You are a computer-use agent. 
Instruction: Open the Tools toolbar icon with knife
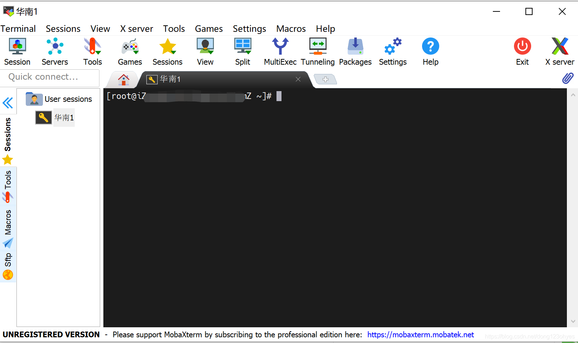pyautogui.click(x=93, y=52)
